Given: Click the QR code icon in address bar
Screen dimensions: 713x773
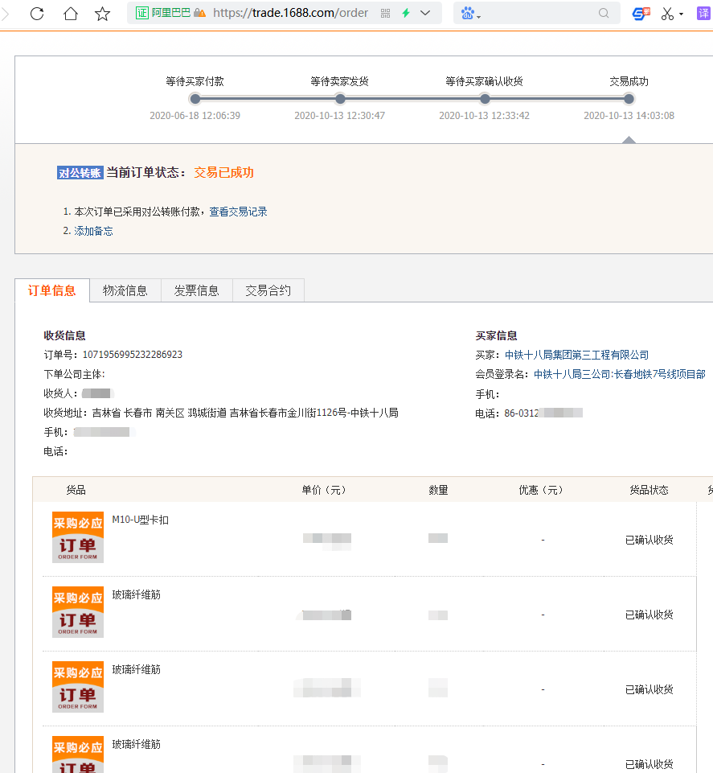Looking at the screenshot, I should (x=386, y=13).
